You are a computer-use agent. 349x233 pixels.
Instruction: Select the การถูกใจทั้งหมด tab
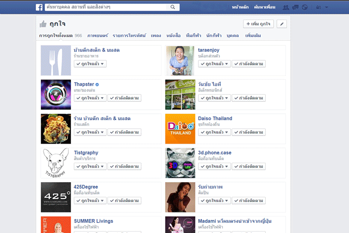56,35
